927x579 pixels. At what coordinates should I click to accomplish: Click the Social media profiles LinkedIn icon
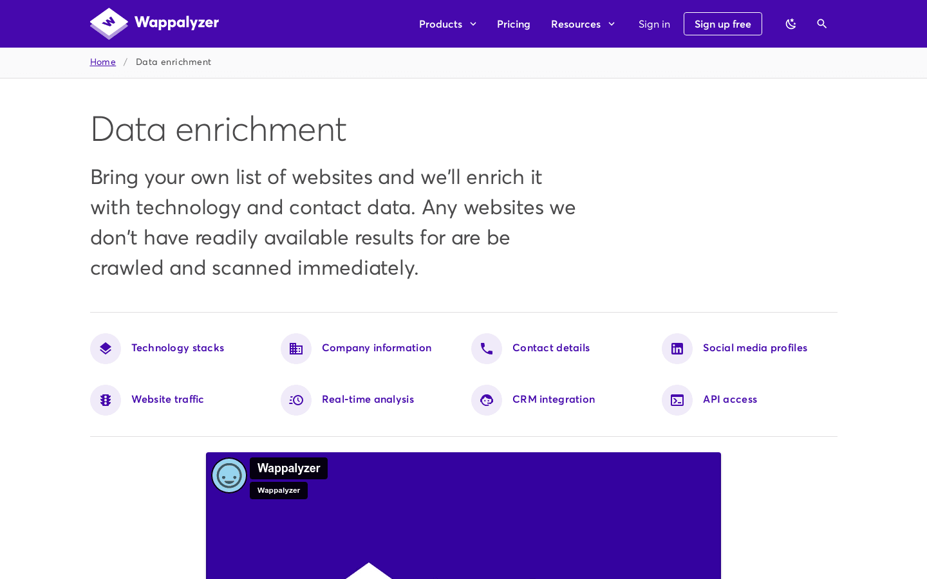[x=677, y=348]
